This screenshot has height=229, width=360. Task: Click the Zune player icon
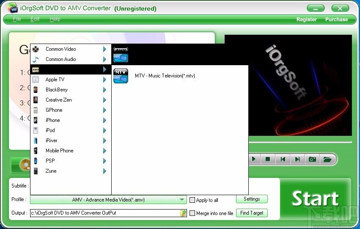pyautogui.click(x=36, y=171)
